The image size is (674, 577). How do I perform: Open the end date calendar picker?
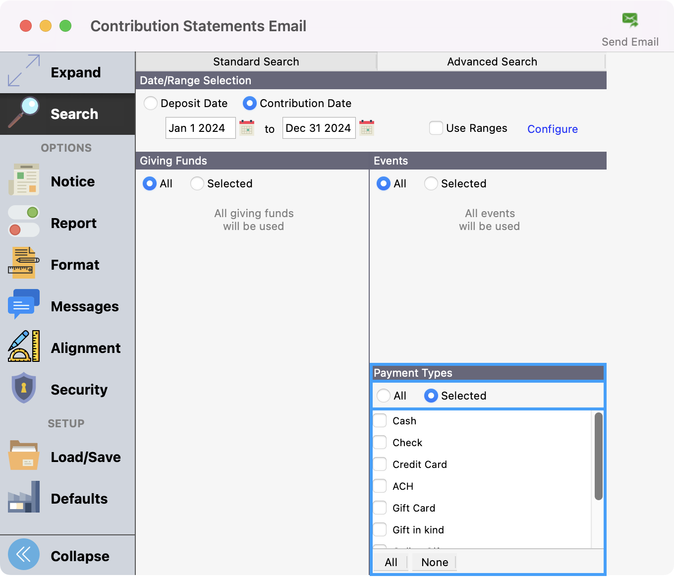367,128
